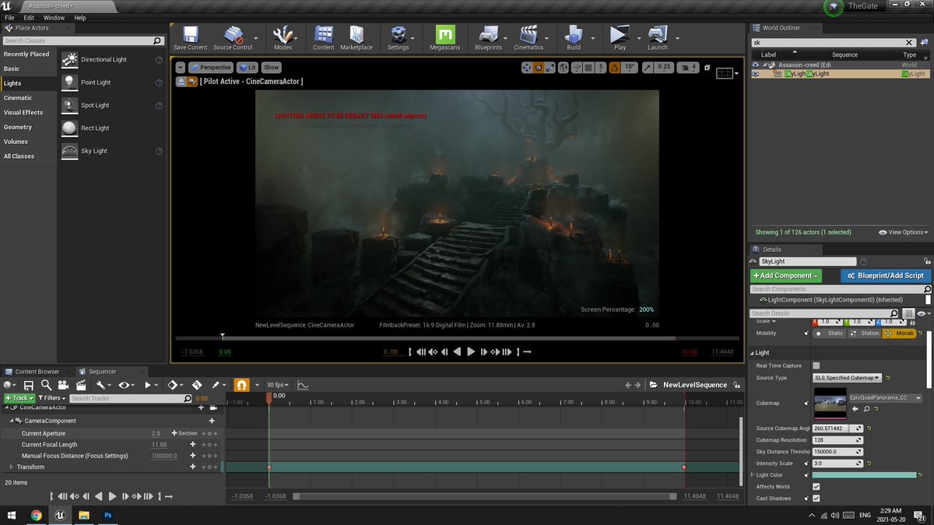The width and height of the screenshot is (934, 525).
Task: Collapse the Light section in Details
Action: (x=753, y=352)
